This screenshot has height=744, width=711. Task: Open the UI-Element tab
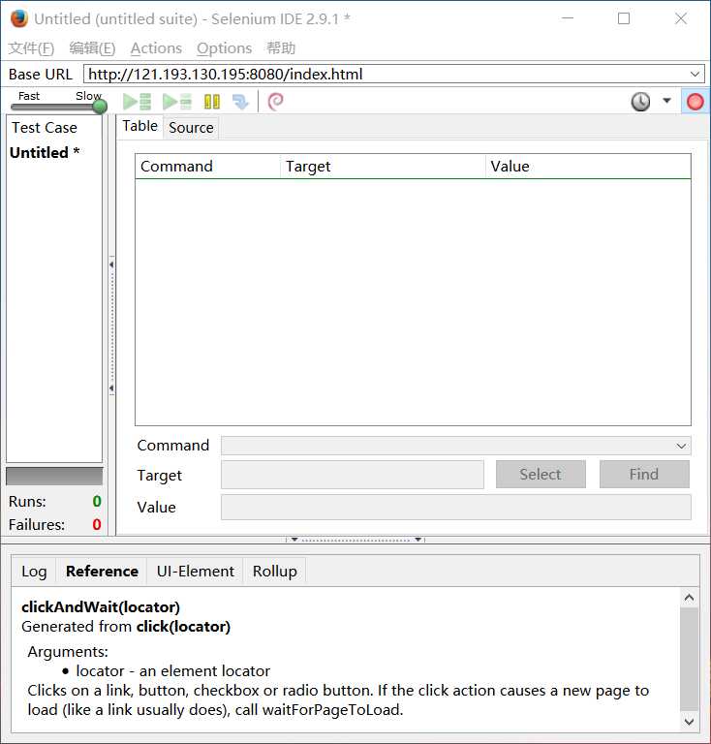pos(196,572)
